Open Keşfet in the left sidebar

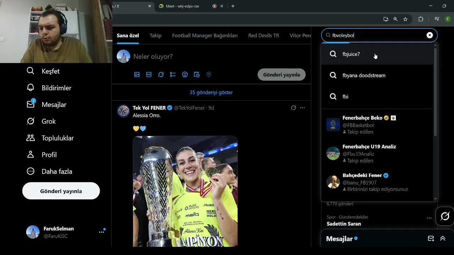43,71
